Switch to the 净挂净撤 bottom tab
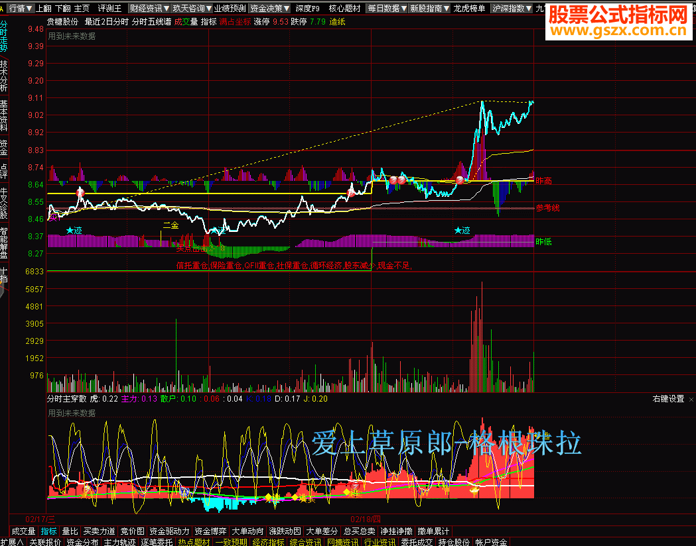 coord(397,531)
